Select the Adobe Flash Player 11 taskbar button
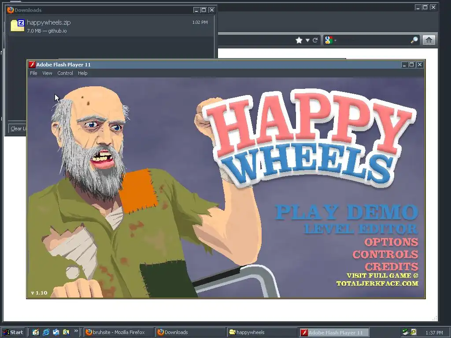 334,333
